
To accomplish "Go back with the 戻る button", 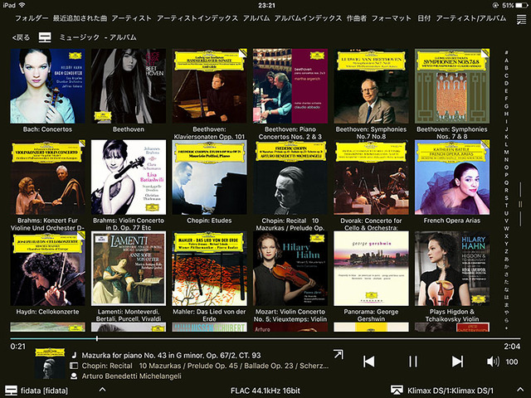I will coord(21,37).
